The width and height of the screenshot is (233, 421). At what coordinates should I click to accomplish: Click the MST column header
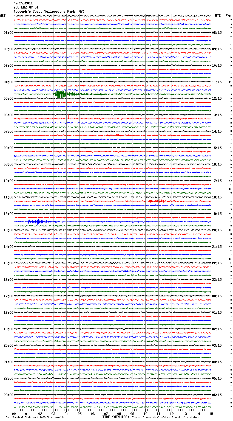pos(3,16)
